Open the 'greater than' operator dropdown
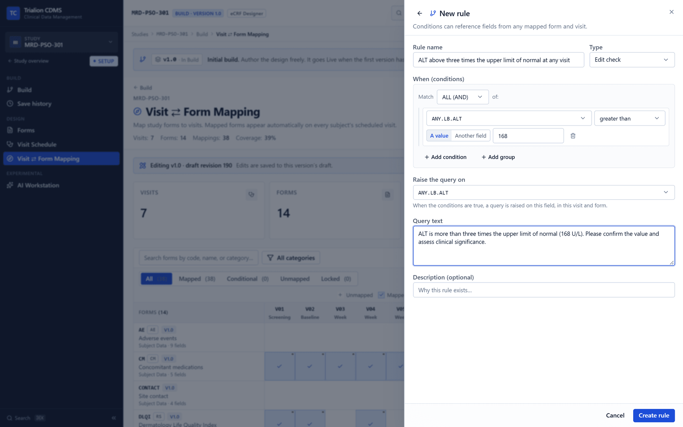The width and height of the screenshot is (683, 427). point(630,118)
